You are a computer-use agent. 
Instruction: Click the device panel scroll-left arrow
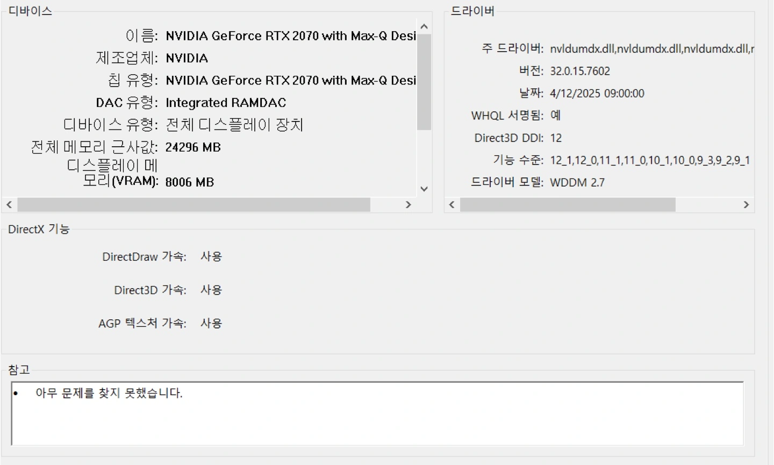(9, 205)
